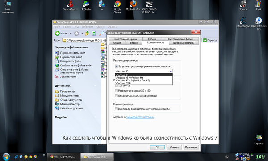This screenshot has width=268, height=161.
Task: Select Windows 95 in the dropdown list
Action: click(144, 75)
